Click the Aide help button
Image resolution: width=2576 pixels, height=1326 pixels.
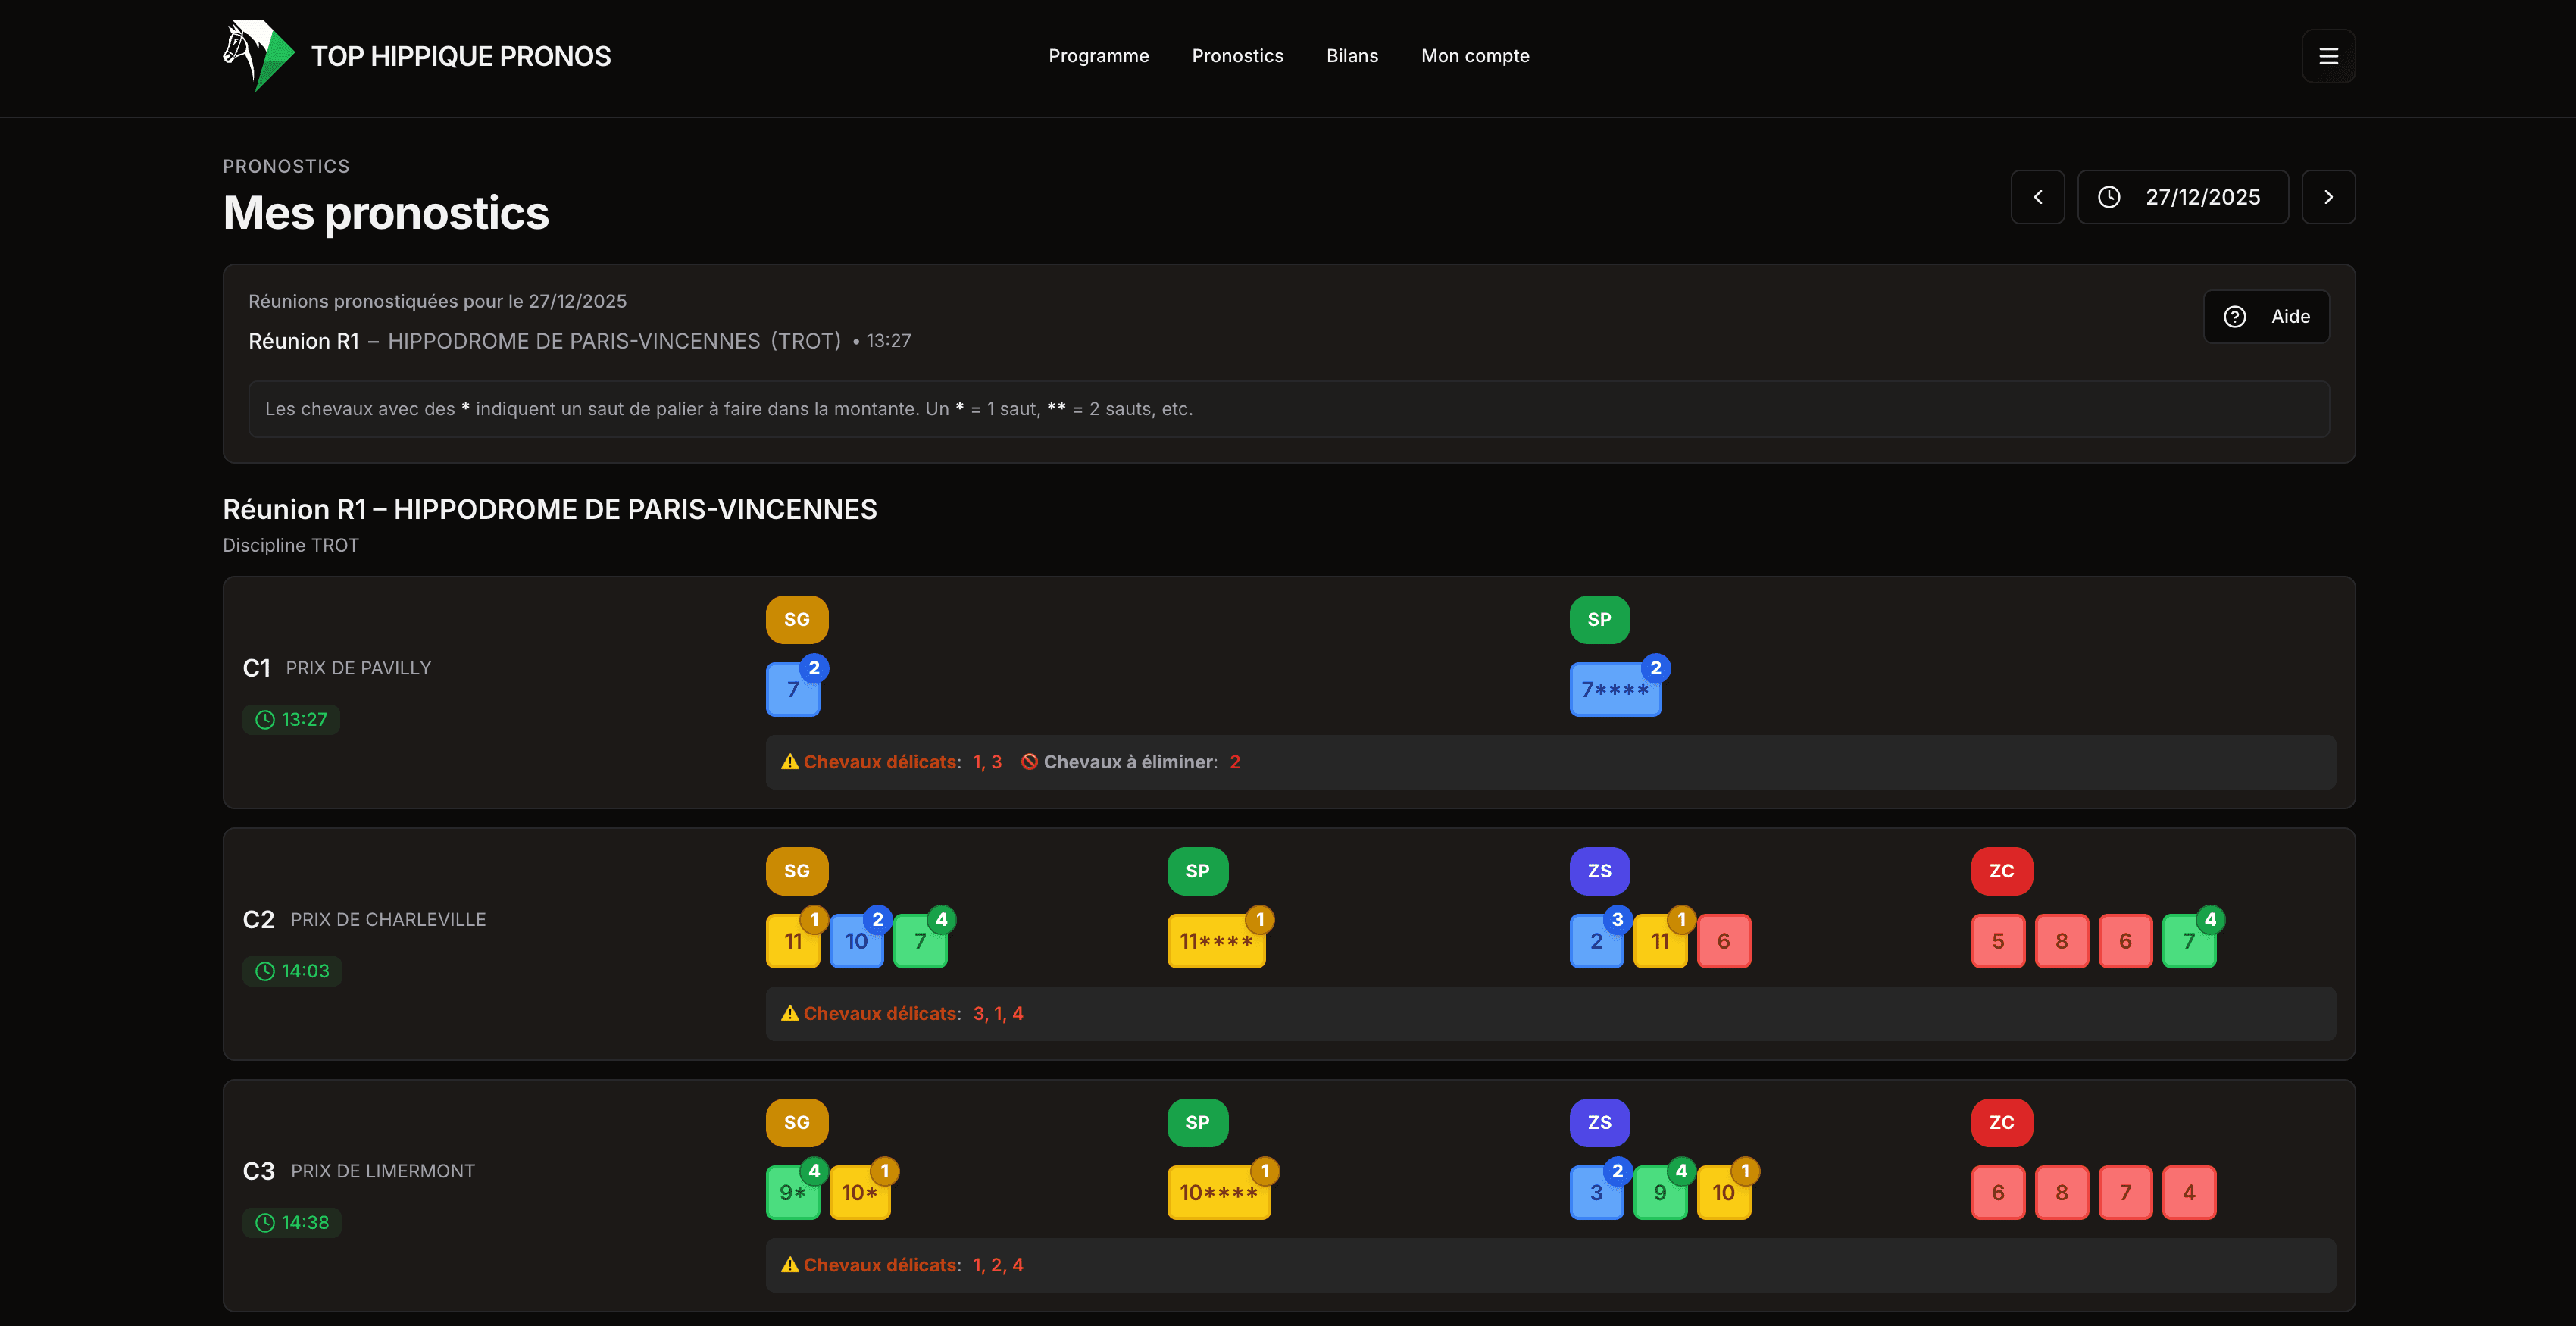tap(2266, 317)
